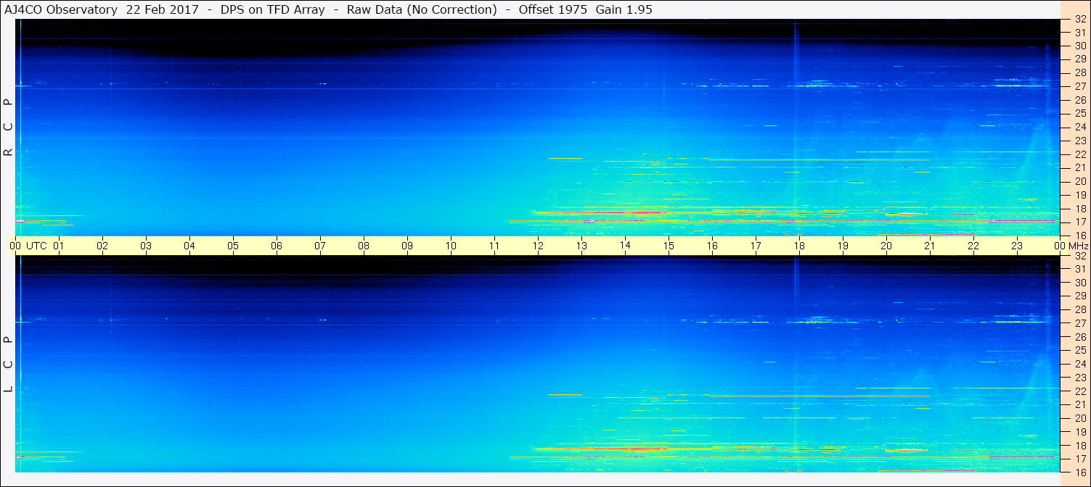Select 26 MHz tick in the LCP panel
The image size is (1091, 487).
tap(1080, 336)
